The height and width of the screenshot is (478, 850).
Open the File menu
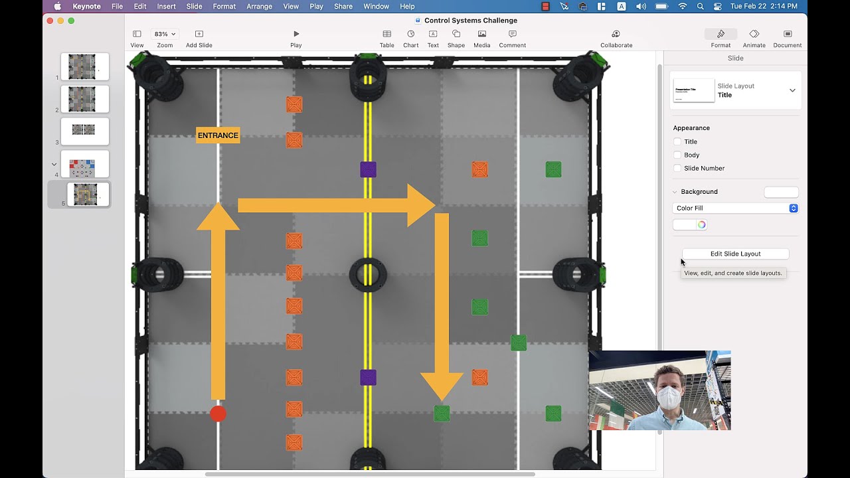click(117, 7)
